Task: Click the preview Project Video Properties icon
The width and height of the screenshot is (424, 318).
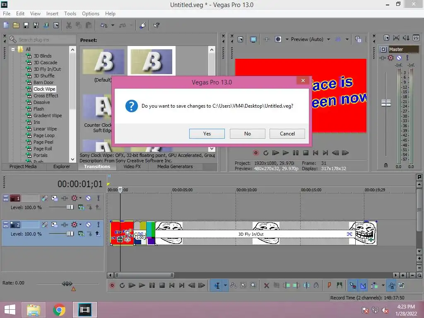Action: 240,39
